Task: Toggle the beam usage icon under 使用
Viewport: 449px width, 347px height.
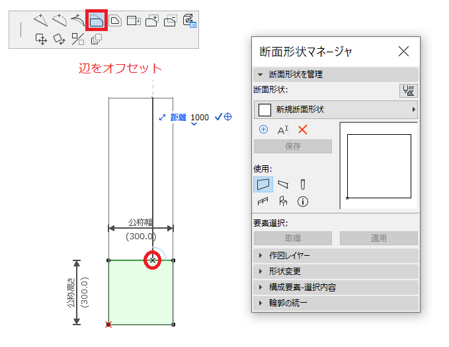Action: click(283, 184)
